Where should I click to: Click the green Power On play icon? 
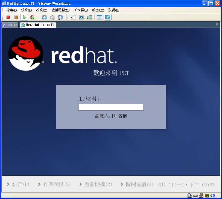point(24,17)
